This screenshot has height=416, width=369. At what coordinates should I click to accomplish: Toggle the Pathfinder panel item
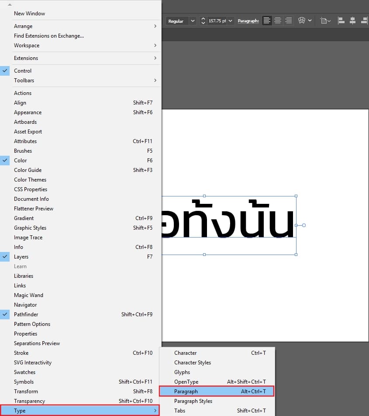coord(80,315)
